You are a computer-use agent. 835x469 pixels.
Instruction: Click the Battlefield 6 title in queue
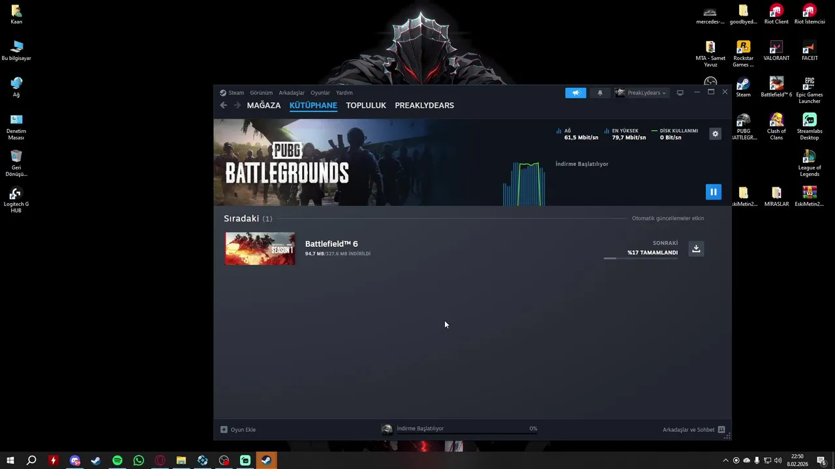coord(331,244)
